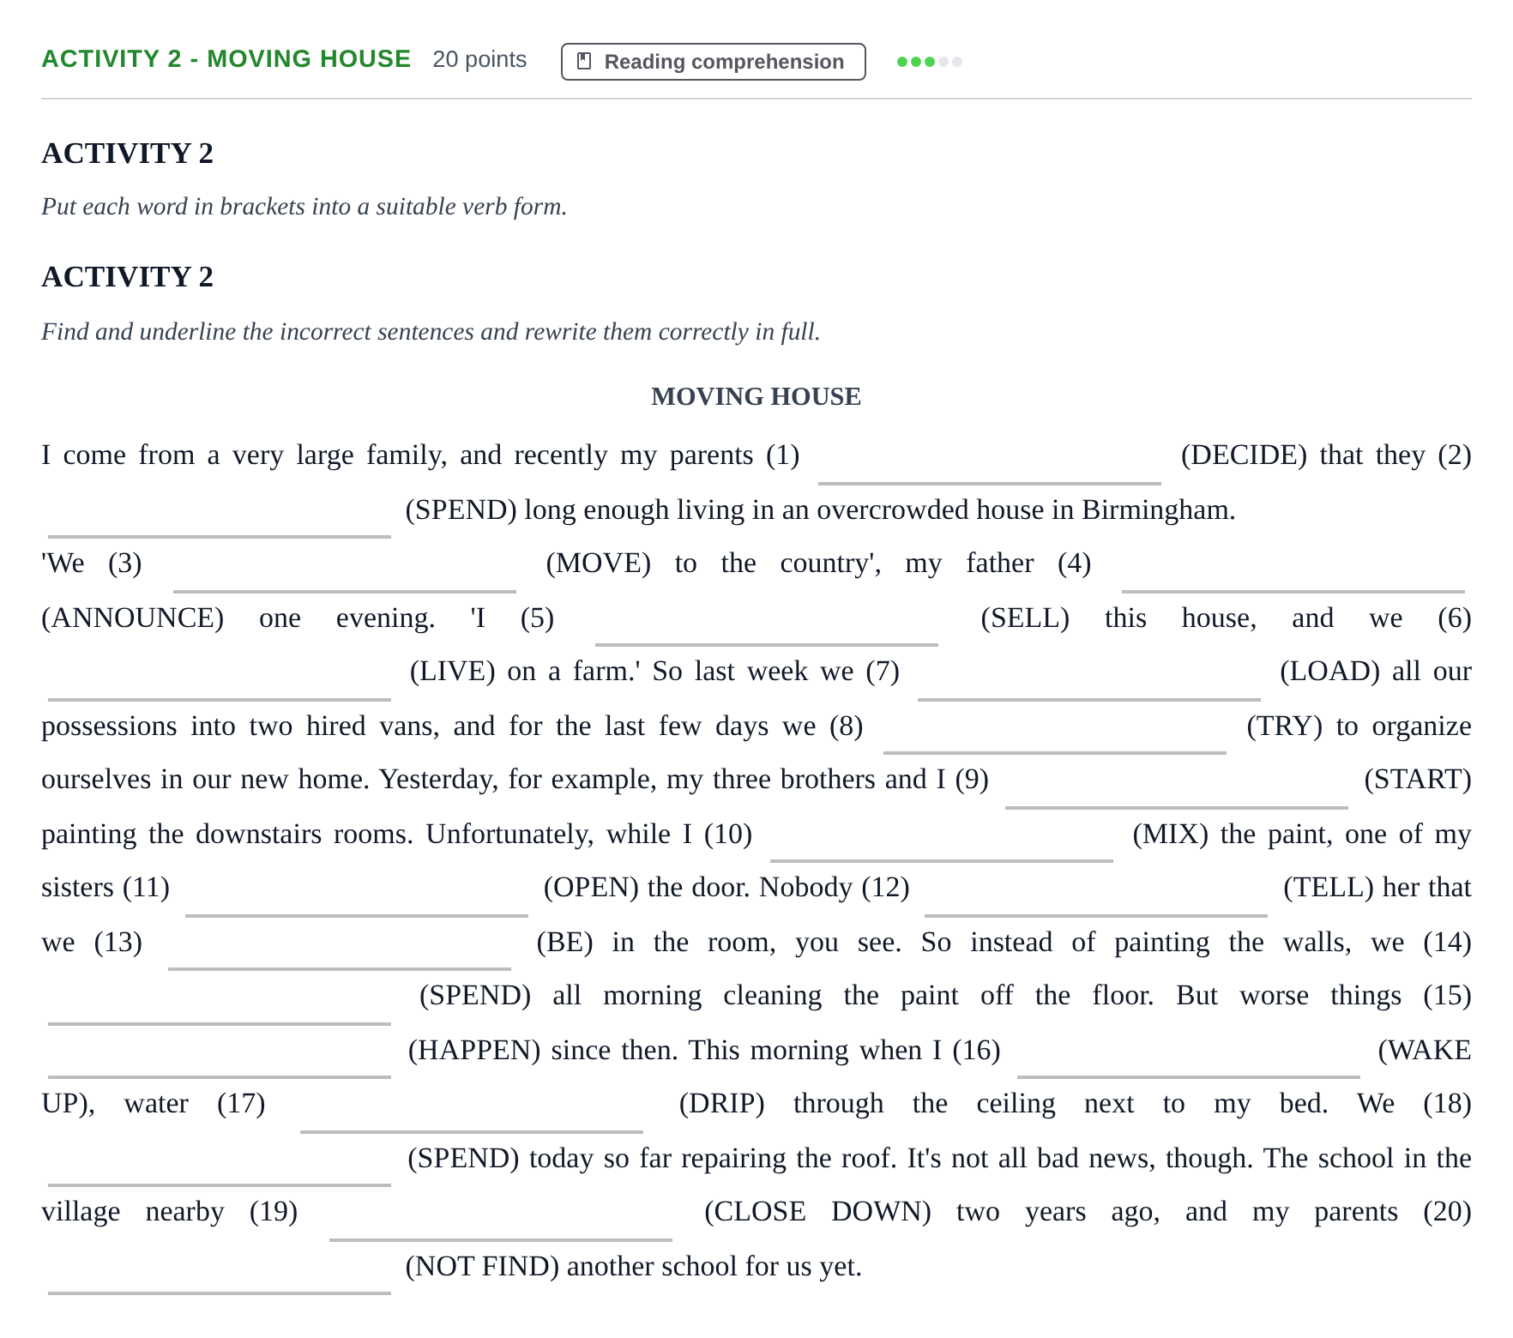Click the 'Find and underline the incorrect sentences' instruction
Image resolution: width=1513 pixels, height=1338 pixels.
[x=431, y=332]
